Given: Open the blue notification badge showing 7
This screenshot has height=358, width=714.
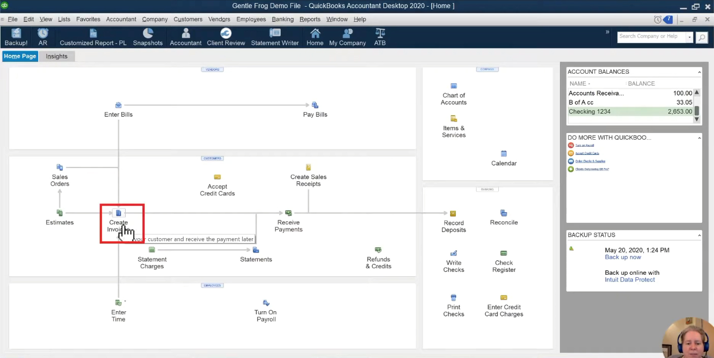Looking at the screenshot, I should coord(668,19).
